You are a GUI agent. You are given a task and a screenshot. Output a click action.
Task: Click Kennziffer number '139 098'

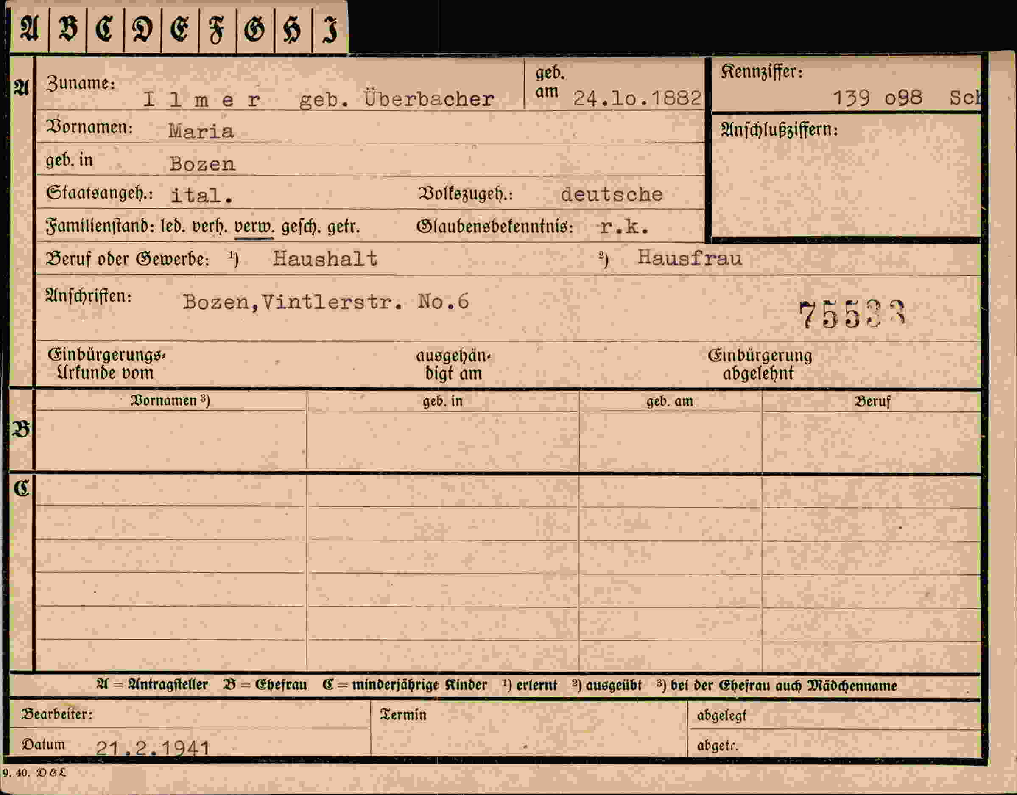pyautogui.click(x=877, y=97)
